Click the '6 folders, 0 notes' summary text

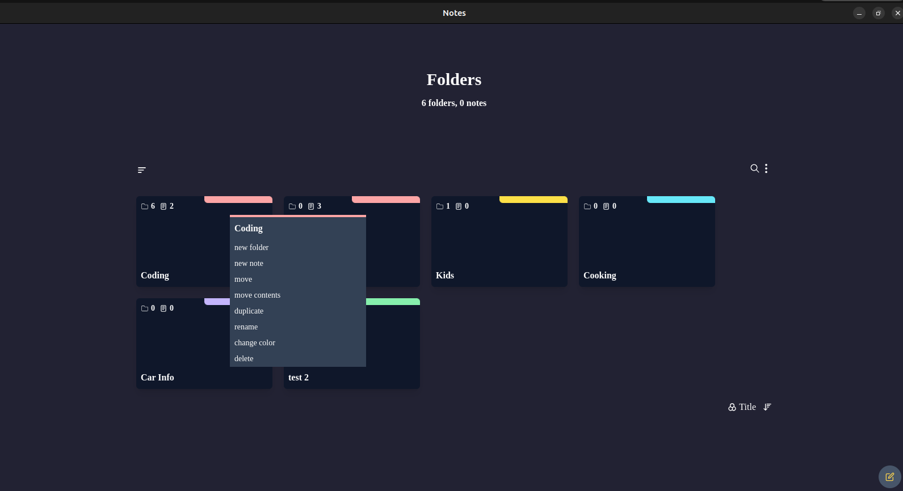pyautogui.click(x=454, y=103)
